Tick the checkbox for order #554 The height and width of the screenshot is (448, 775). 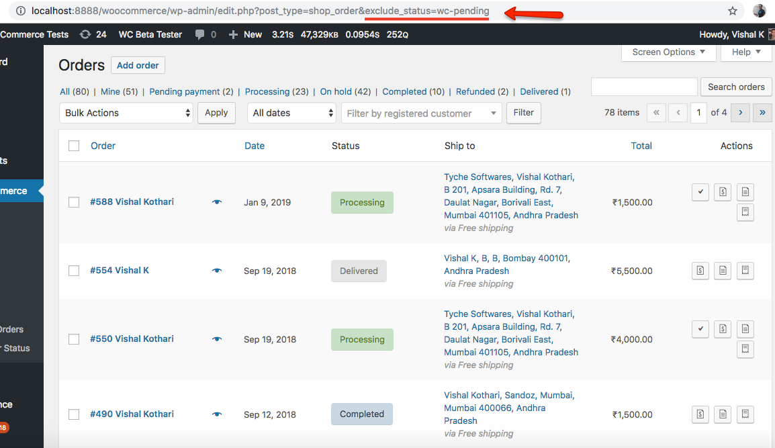[74, 271]
